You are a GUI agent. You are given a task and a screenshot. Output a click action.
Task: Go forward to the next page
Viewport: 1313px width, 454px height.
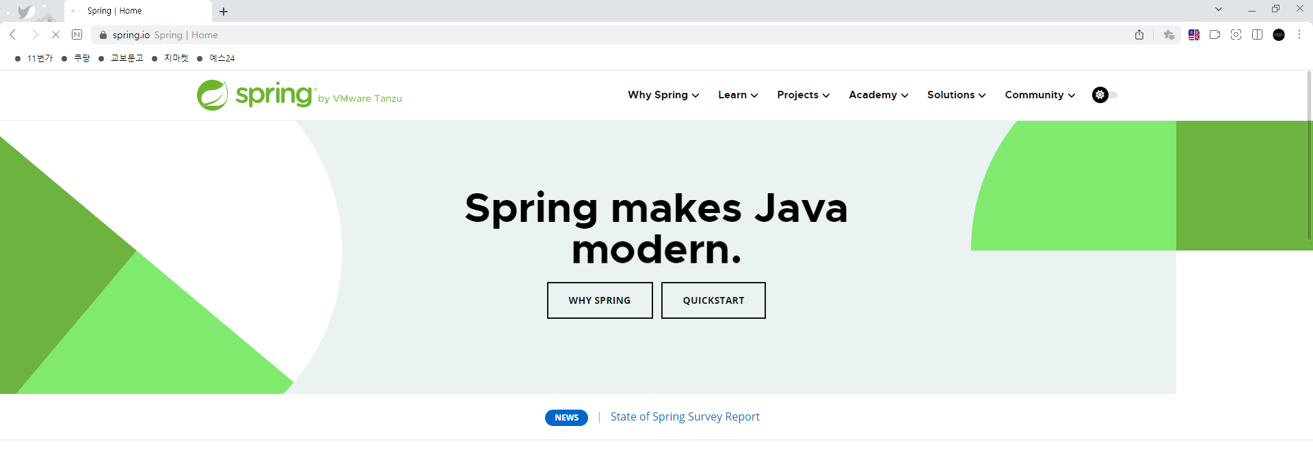click(x=35, y=35)
